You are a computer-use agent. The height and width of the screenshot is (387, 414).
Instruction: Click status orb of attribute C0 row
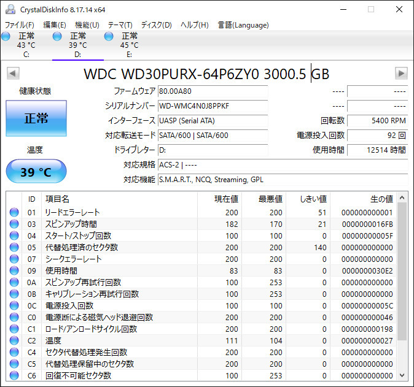click(14, 317)
